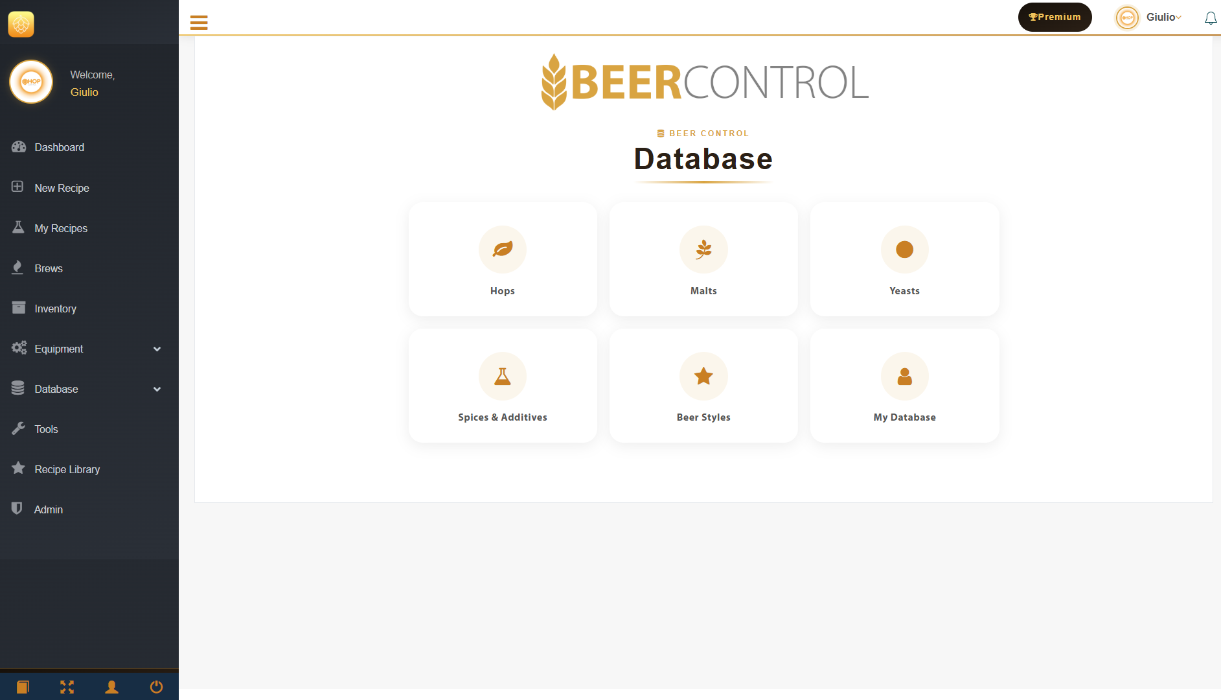This screenshot has height=700, width=1221.
Task: Expand the Database submenu chevron
Action: coord(157,390)
